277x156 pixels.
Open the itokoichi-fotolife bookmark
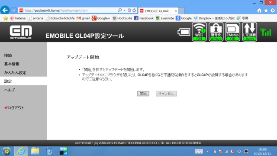pos(60,18)
